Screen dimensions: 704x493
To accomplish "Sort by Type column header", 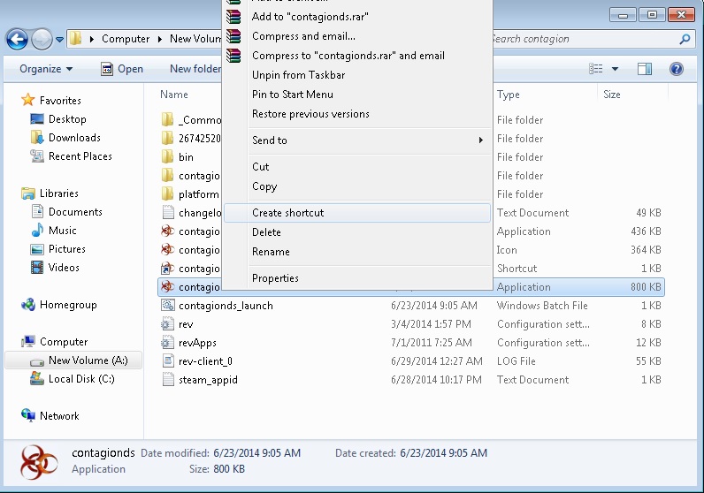I will (508, 95).
